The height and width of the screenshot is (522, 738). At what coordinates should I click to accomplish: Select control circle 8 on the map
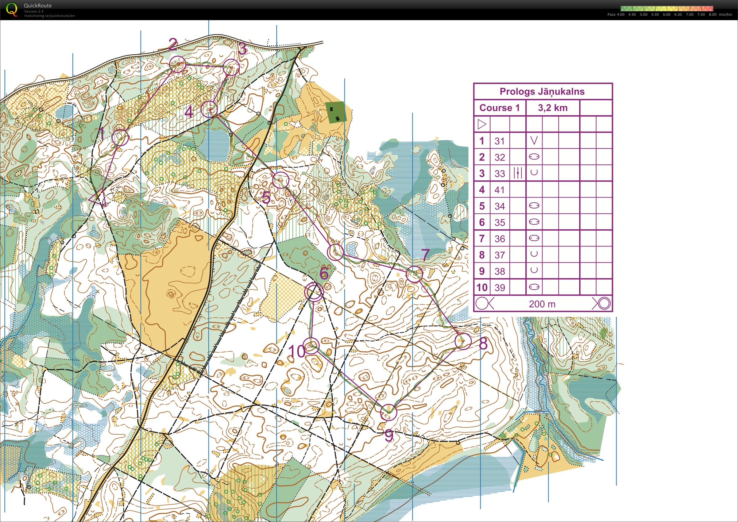pyautogui.click(x=463, y=341)
